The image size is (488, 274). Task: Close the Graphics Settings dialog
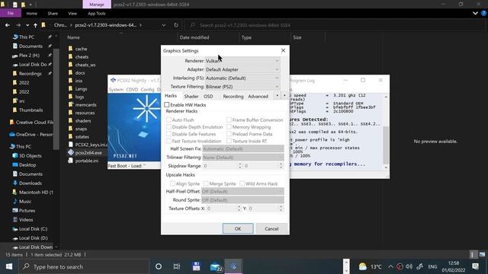[283, 51]
